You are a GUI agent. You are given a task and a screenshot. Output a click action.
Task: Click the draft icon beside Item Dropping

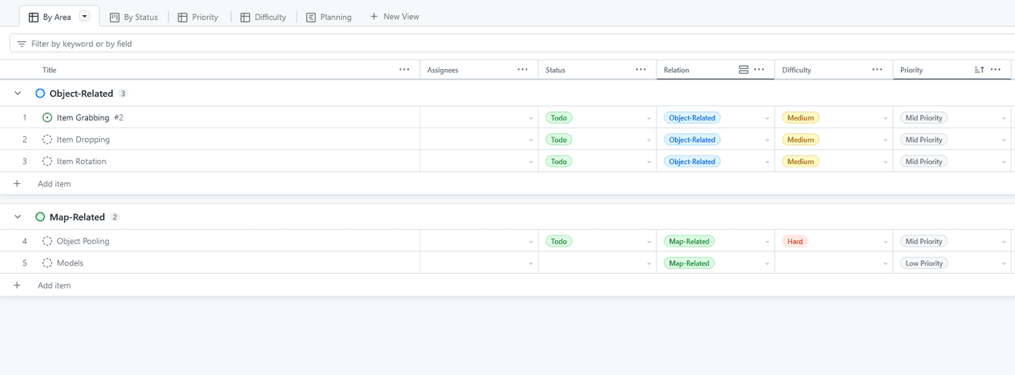48,140
